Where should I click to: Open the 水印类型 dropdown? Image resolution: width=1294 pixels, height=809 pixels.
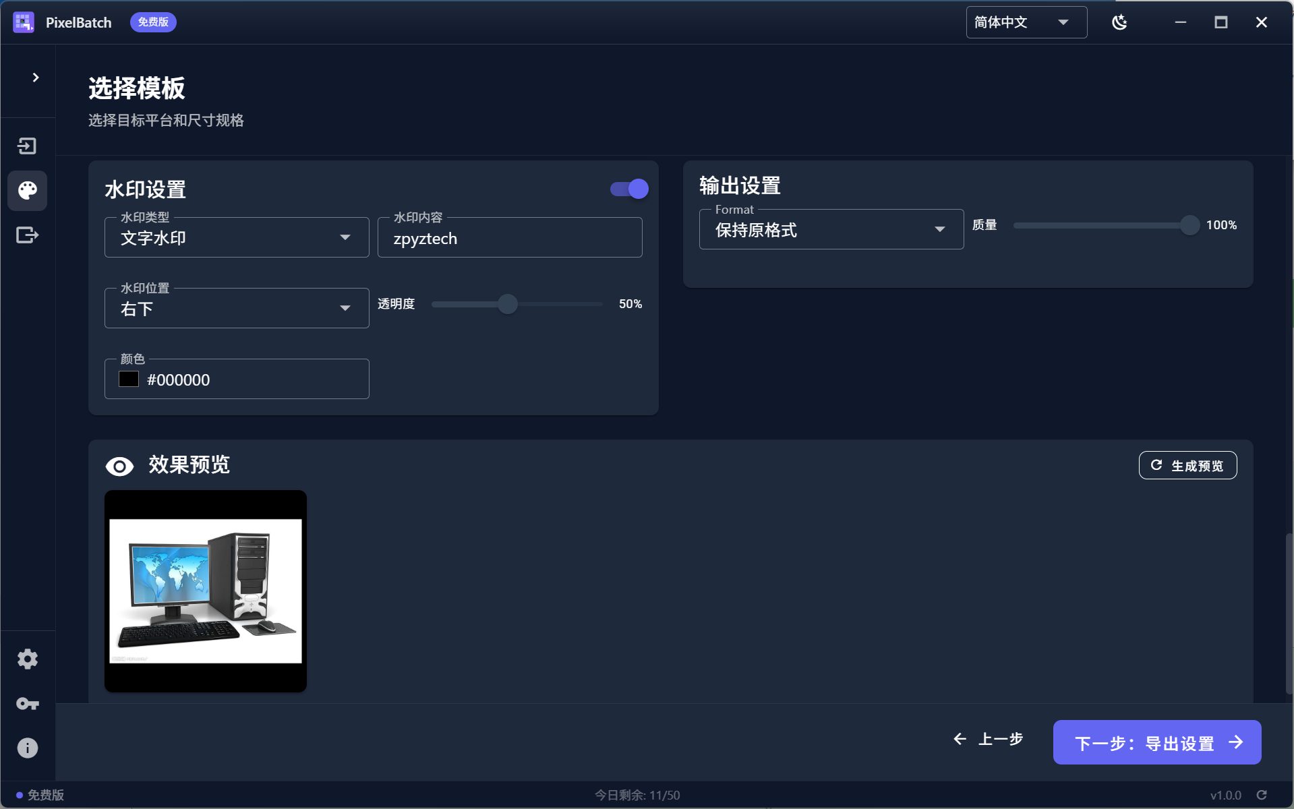[236, 237]
